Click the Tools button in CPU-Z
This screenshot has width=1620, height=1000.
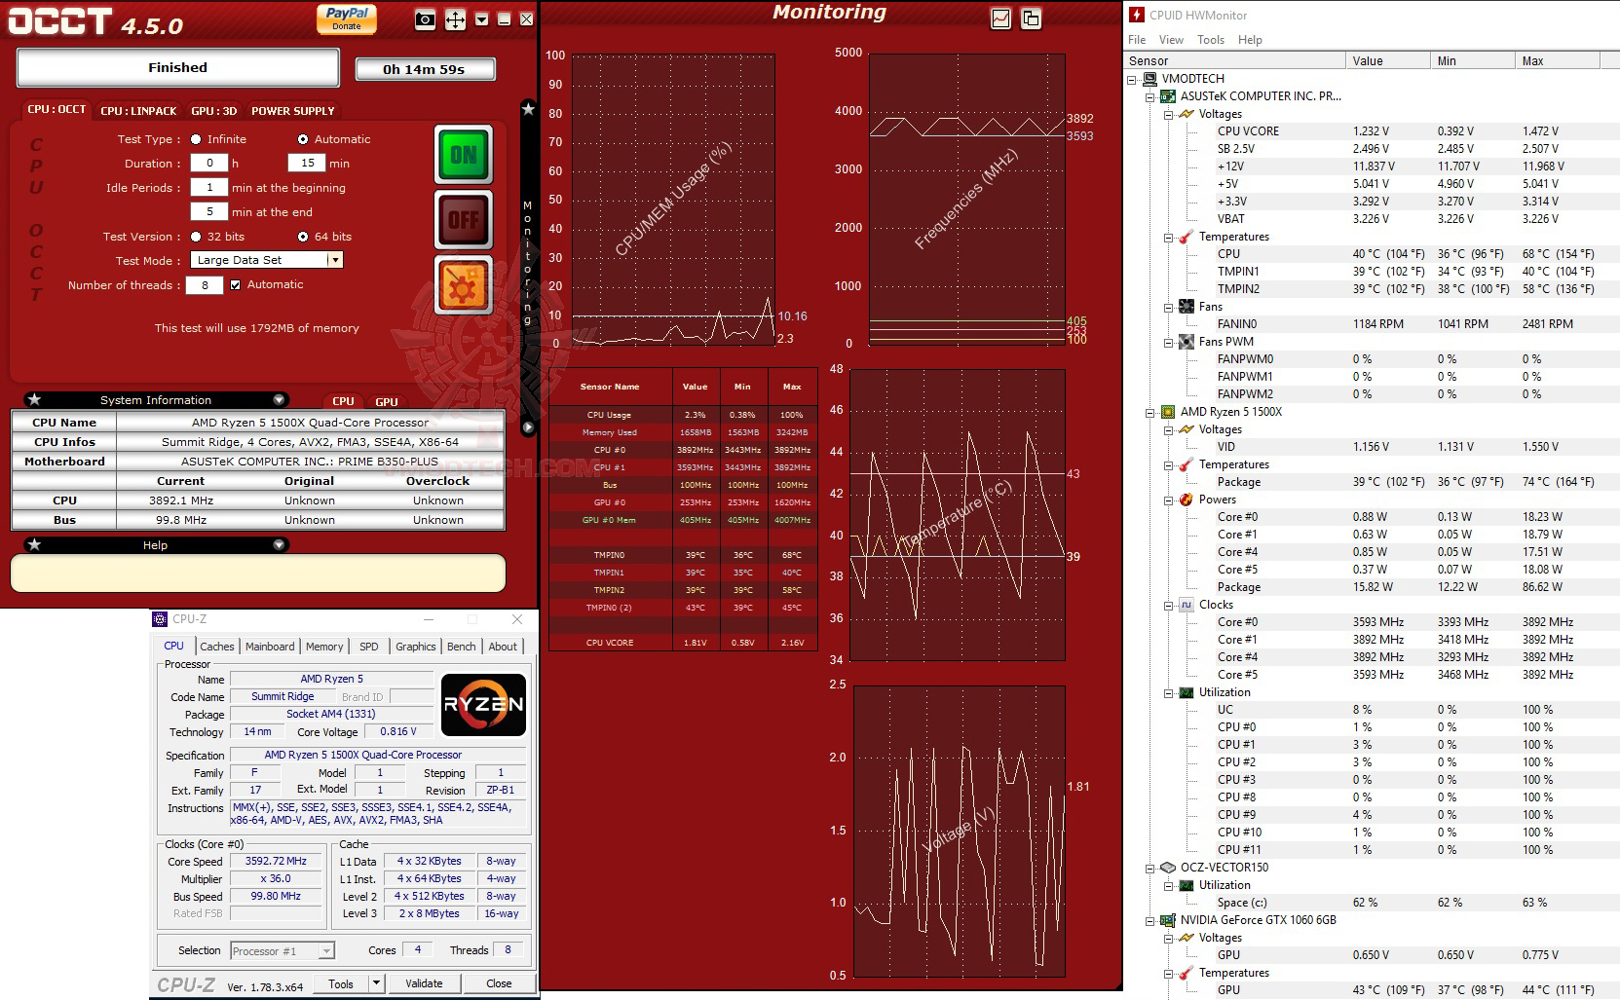[341, 983]
